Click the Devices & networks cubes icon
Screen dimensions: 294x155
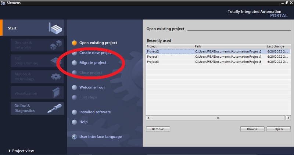56,44
